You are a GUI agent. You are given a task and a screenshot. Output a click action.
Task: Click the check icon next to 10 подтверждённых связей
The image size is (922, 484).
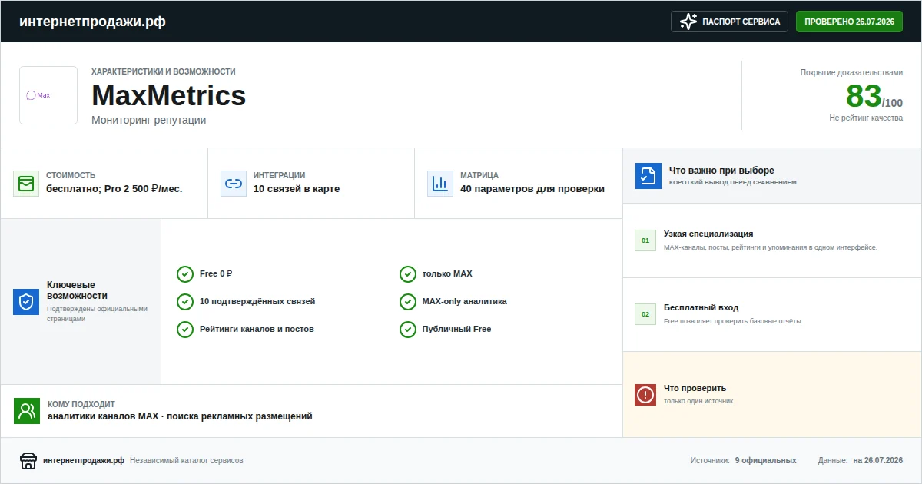point(185,302)
